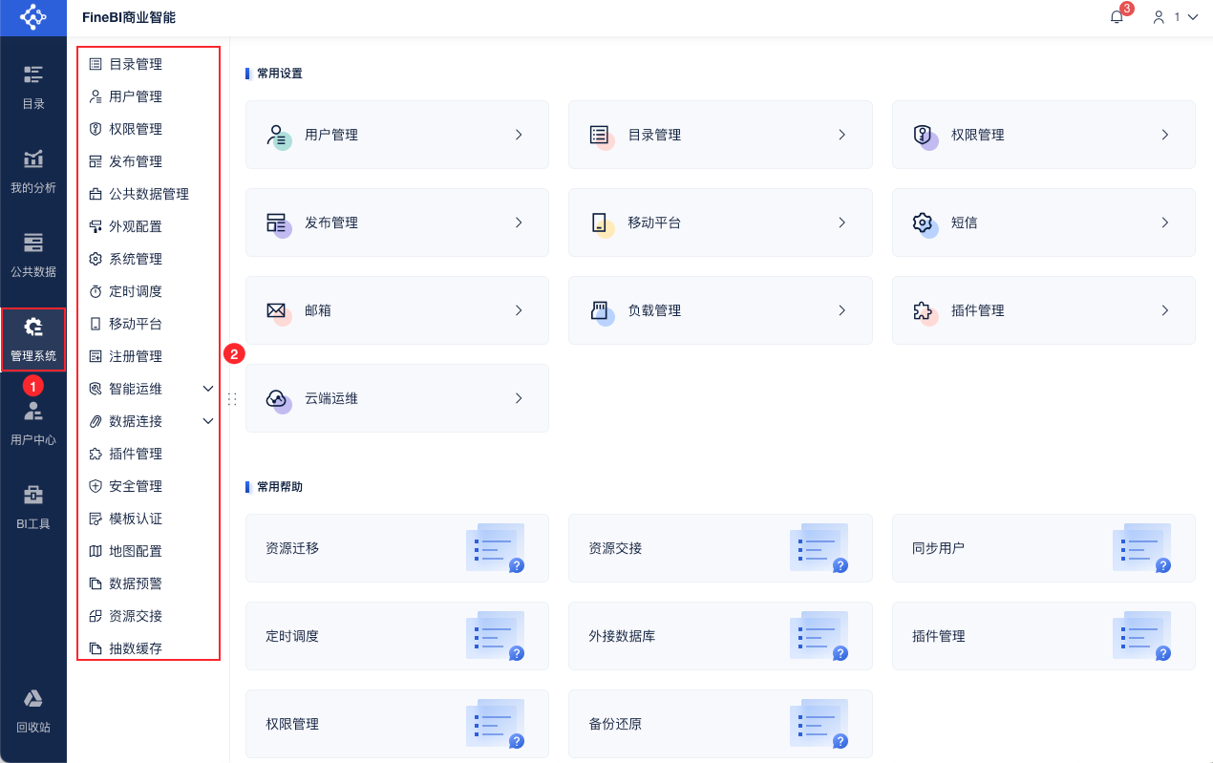Click the side panel drag handle dots
The image size is (1213, 763).
click(x=231, y=399)
